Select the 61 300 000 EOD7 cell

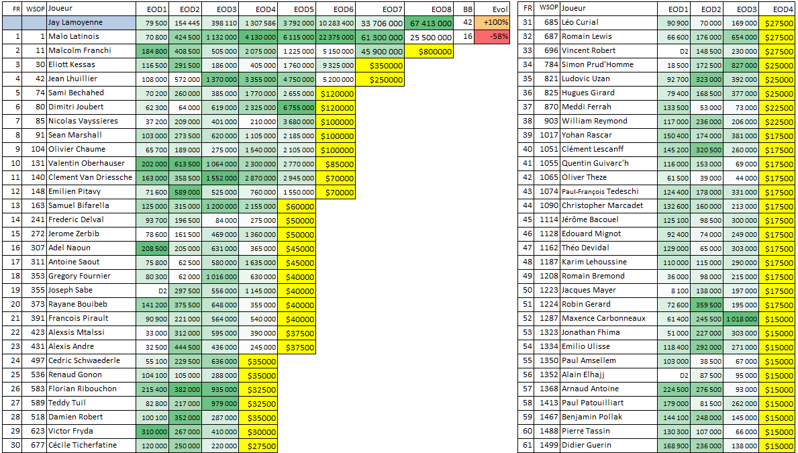pos(380,37)
